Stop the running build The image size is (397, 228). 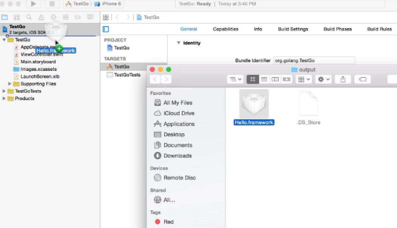coord(52,4)
